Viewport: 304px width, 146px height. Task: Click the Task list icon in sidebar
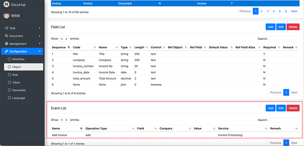pyautogui.click(x=6, y=28)
